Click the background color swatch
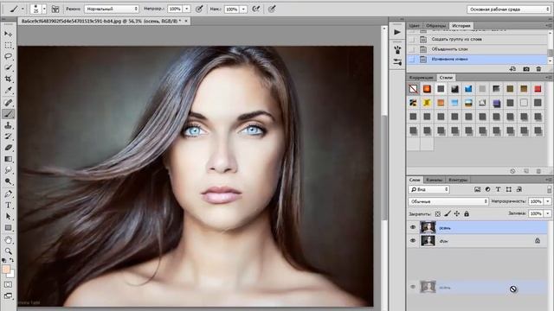 coord(11,274)
